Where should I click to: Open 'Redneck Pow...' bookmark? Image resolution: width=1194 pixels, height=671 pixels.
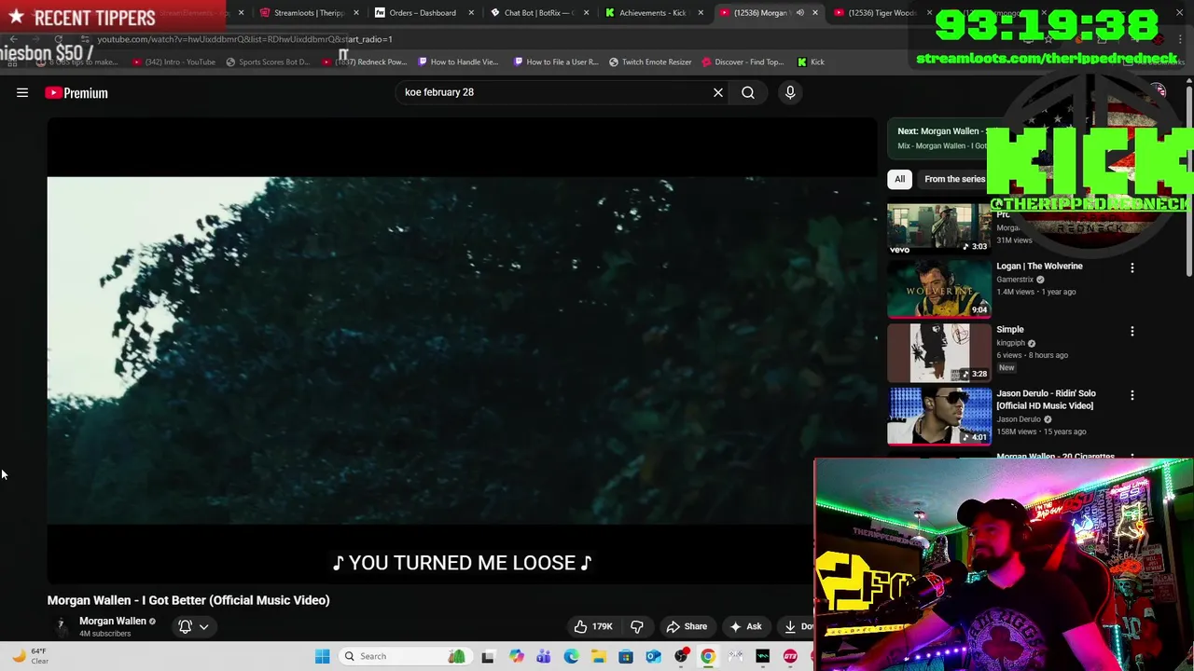pos(365,62)
